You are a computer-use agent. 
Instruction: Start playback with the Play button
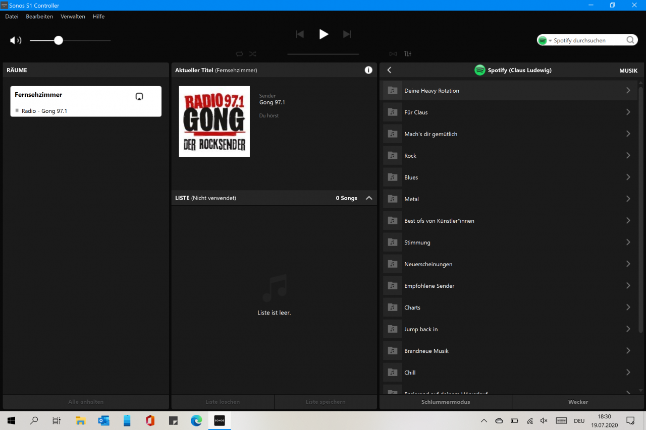[x=324, y=34]
